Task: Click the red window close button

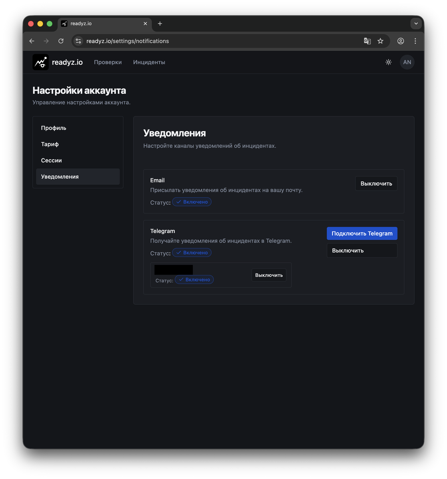Action: pyautogui.click(x=31, y=24)
